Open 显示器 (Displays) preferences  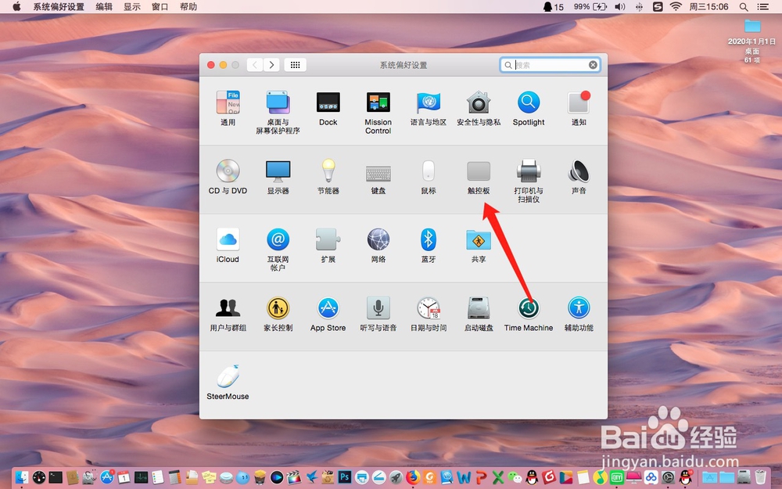point(278,177)
